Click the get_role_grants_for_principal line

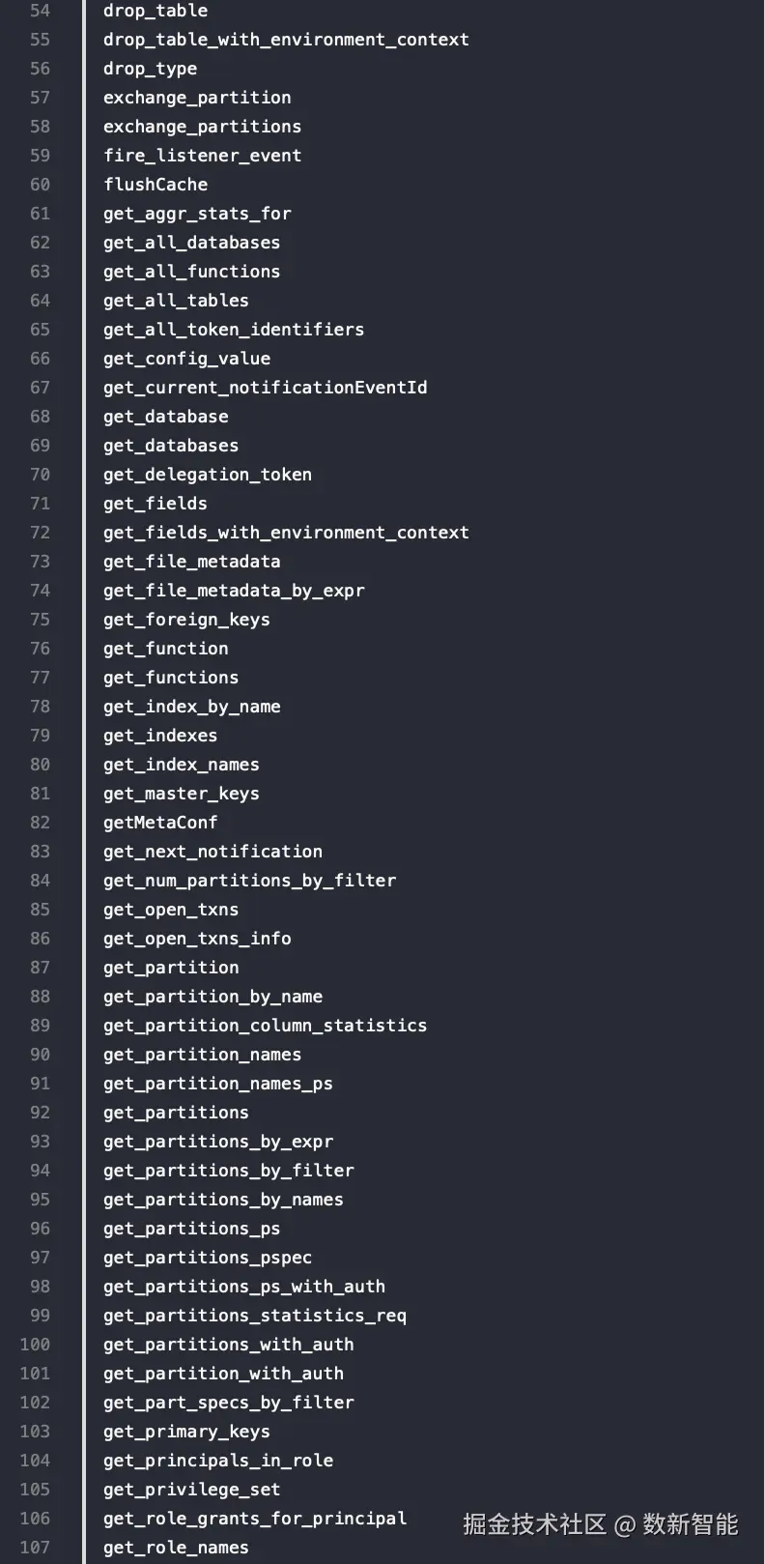pos(255,1519)
